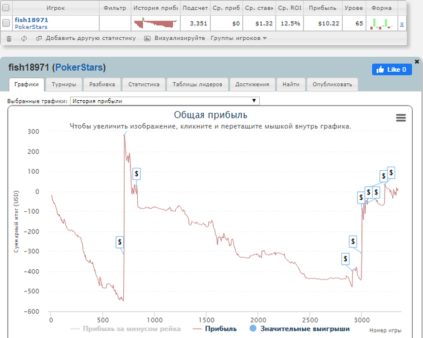Open the Разбивка tab
This screenshot has width=423, height=338.
[x=102, y=84]
